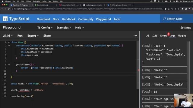Switch to the Logs tab

[172, 36]
